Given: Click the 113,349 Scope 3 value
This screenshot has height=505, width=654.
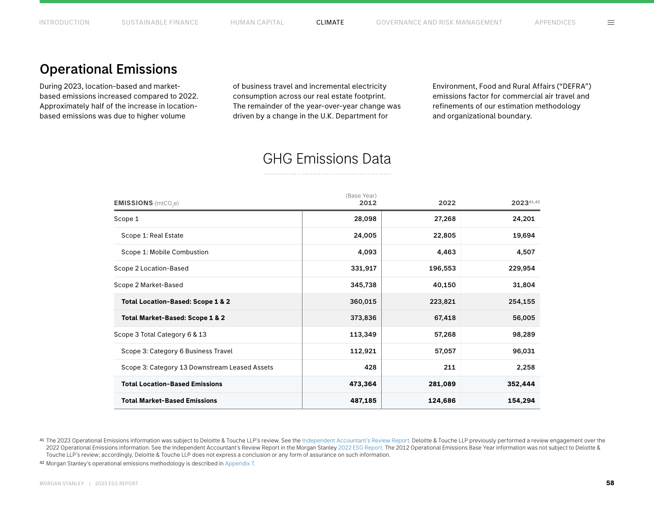Looking at the screenshot, I should point(363,335).
